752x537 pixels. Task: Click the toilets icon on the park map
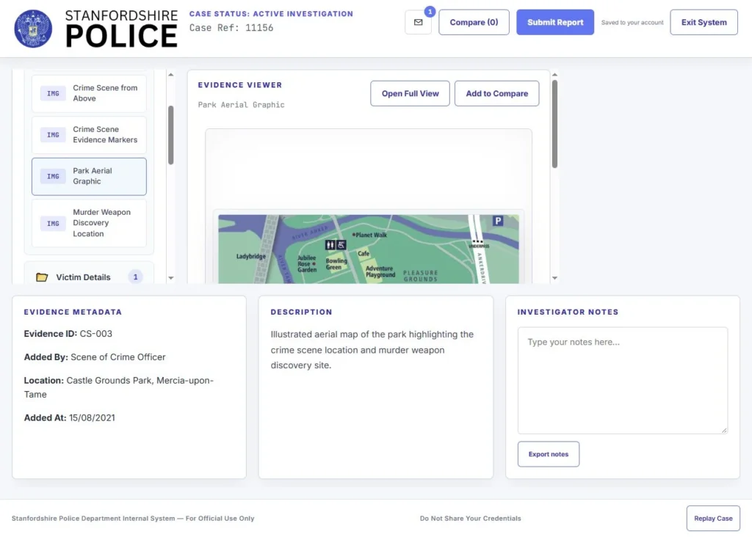coord(330,245)
